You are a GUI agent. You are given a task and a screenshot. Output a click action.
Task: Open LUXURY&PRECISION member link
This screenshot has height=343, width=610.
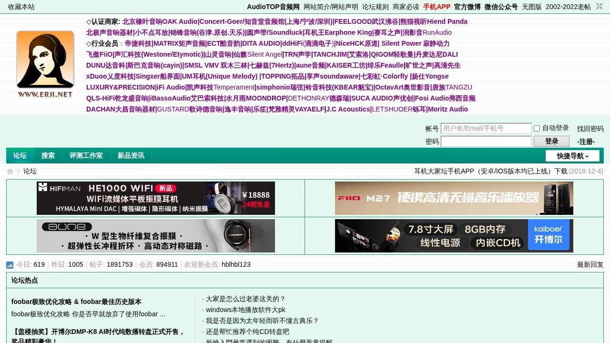click(121, 87)
